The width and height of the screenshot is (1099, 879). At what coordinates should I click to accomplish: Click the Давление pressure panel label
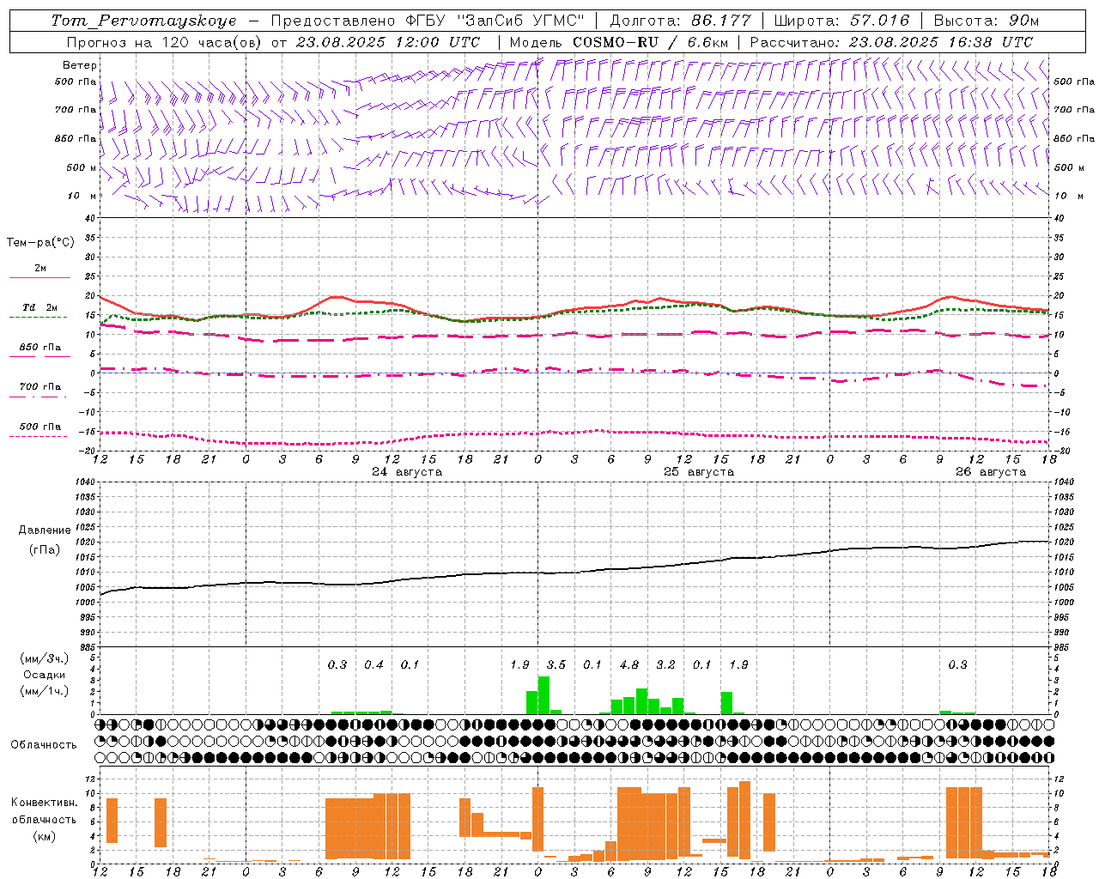45,530
